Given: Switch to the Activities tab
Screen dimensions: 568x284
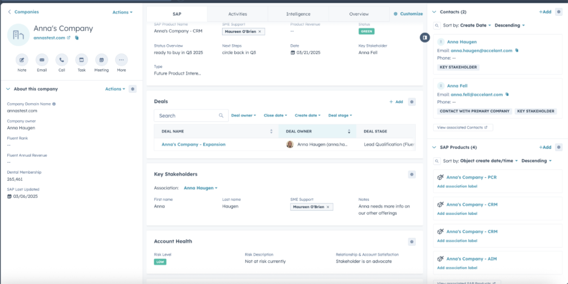Looking at the screenshot, I should click(x=237, y=14).
